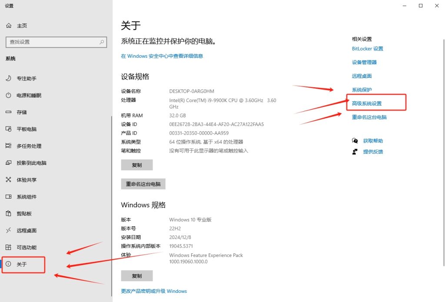
Task: Click the give feedback person icon
Action: click(x=355, y=152)
